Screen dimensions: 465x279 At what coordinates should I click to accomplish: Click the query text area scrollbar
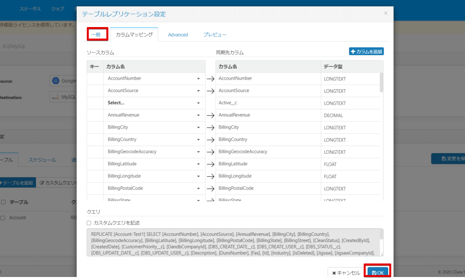[x=381, y=234]
